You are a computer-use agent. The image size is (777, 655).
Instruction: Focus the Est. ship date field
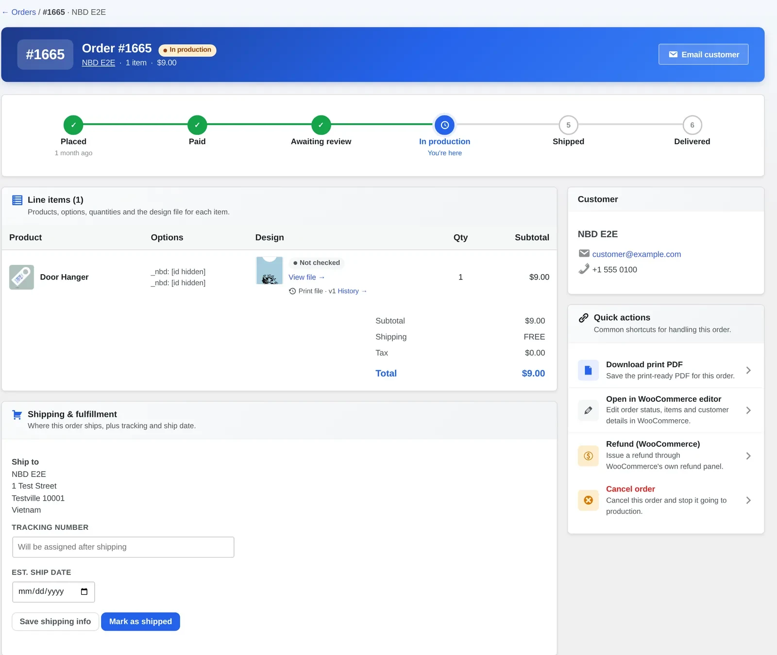tap(53, 592)
